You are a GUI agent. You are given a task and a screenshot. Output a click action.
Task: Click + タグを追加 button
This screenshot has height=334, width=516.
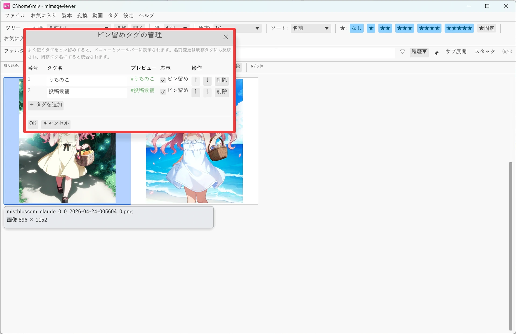(46, 105)
